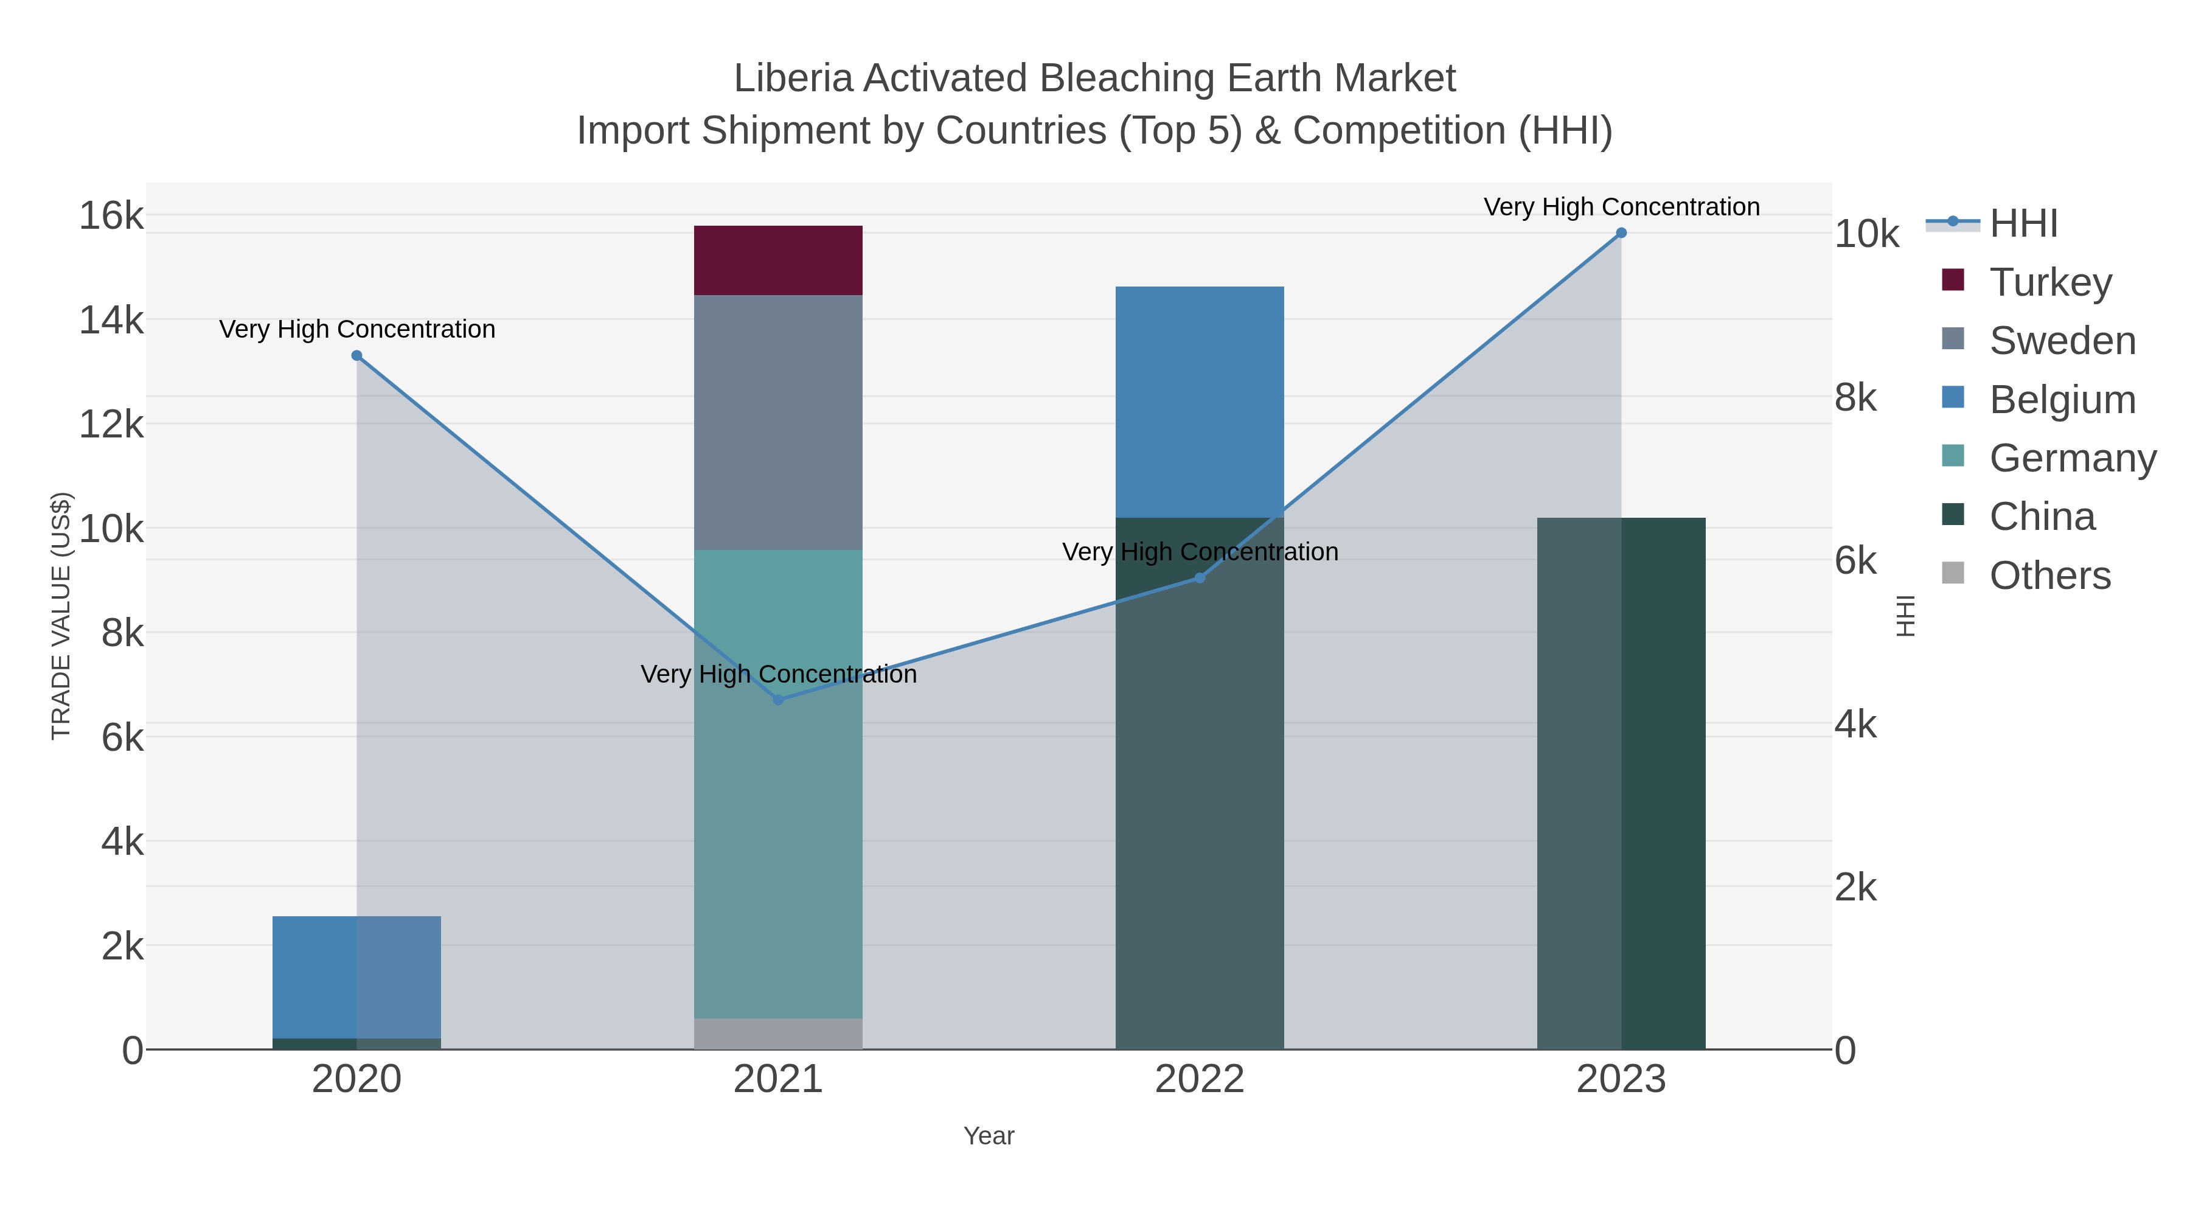2190x1232 pixels.
Task: Click the China bar for 2023
Action: click(1621, 783)
